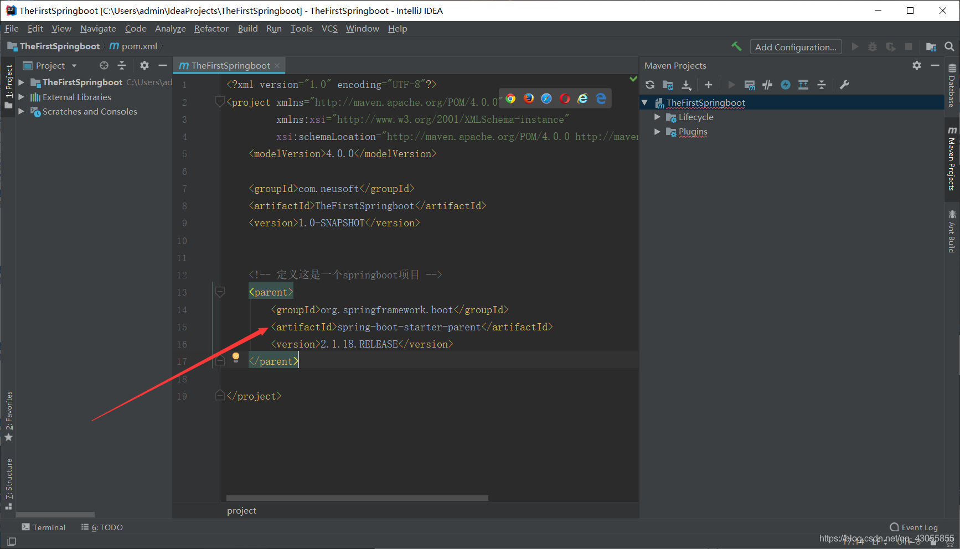960x549 pixels.
Task: Open Project view dropdown
Action: pyautogui.click(x=50, y=65)
